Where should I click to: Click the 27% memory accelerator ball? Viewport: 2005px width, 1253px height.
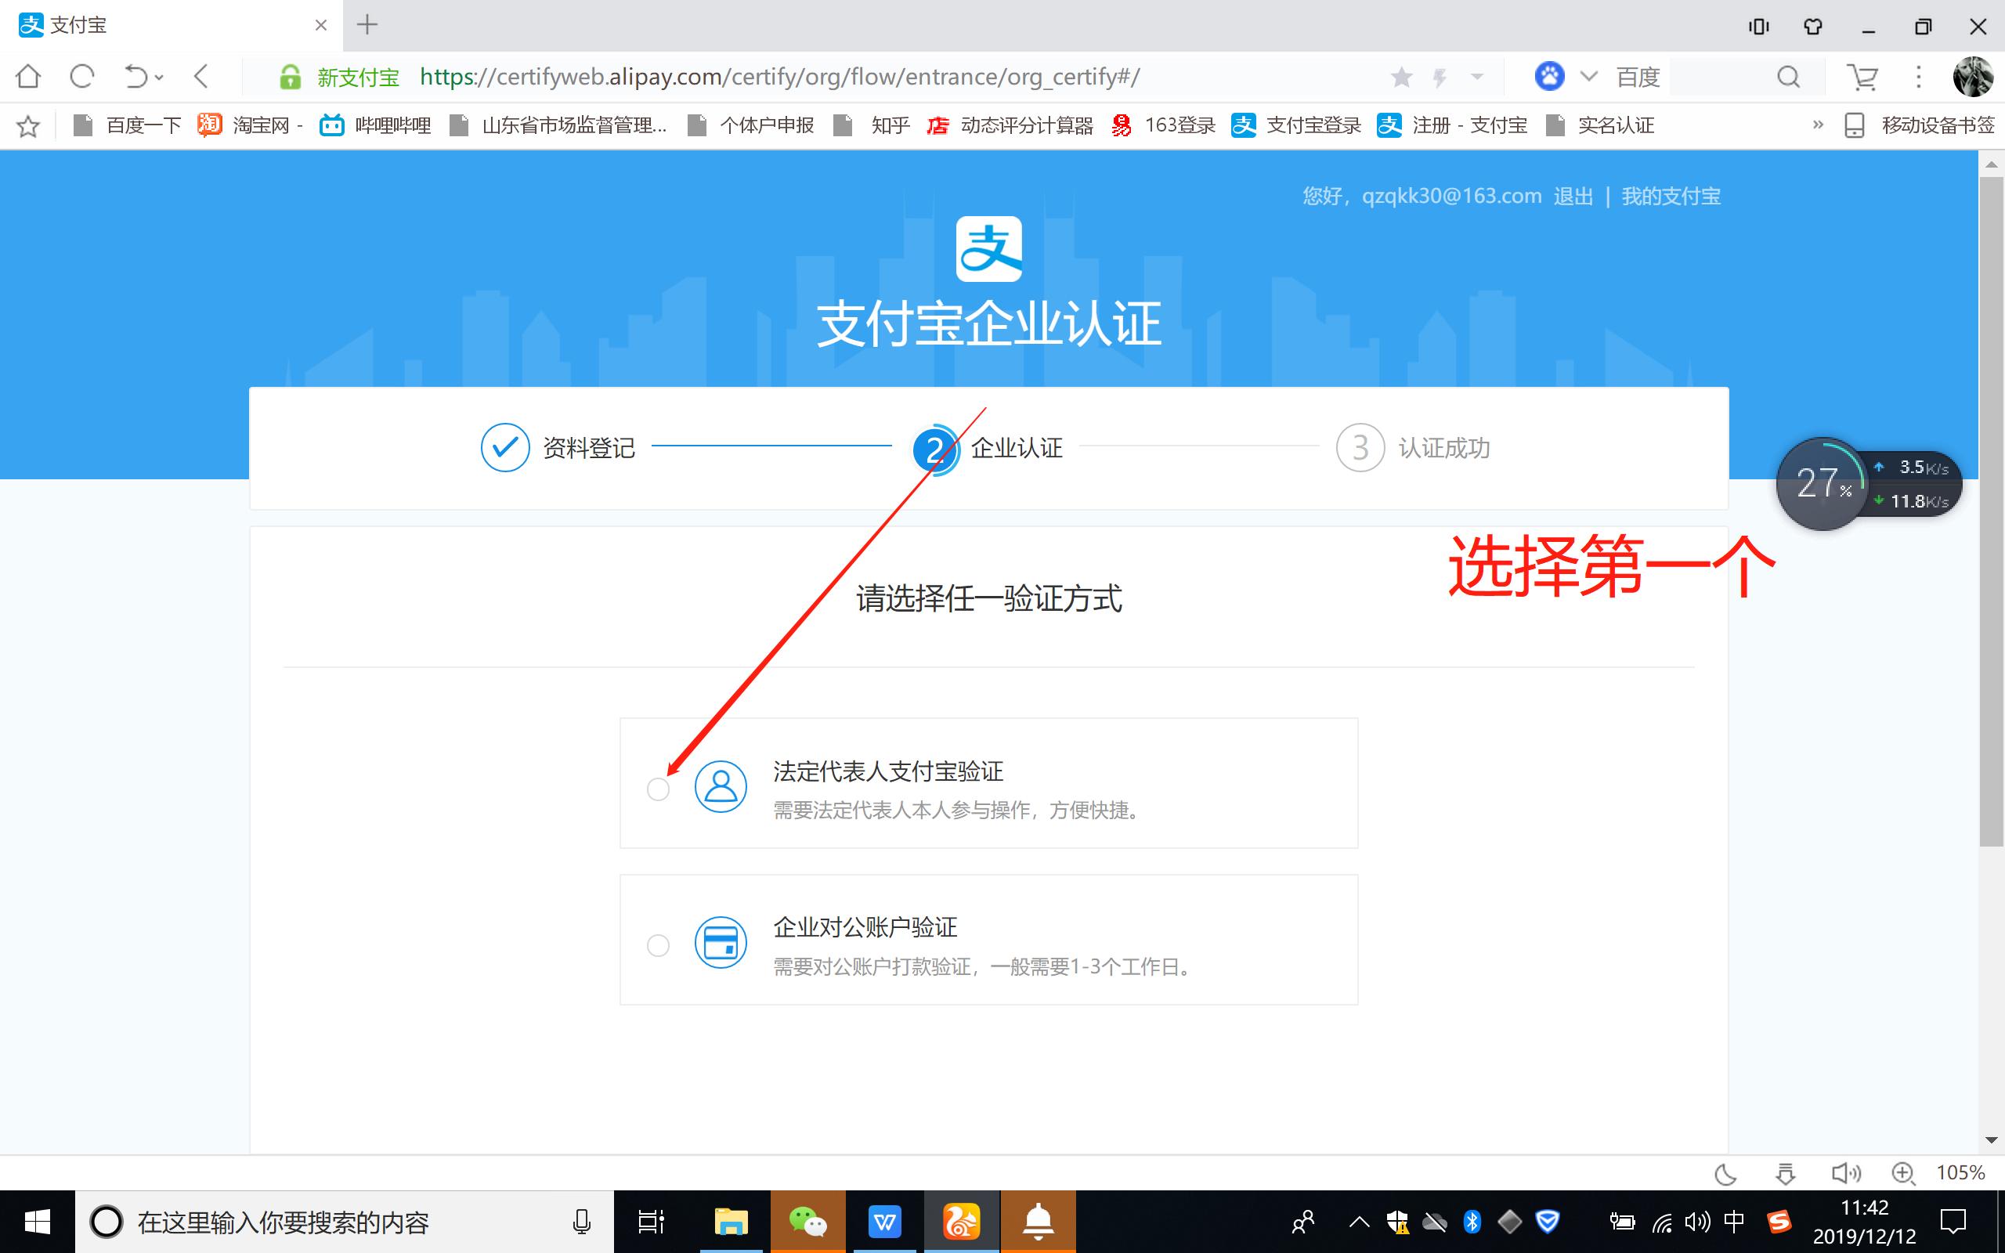coord(1823,484)
